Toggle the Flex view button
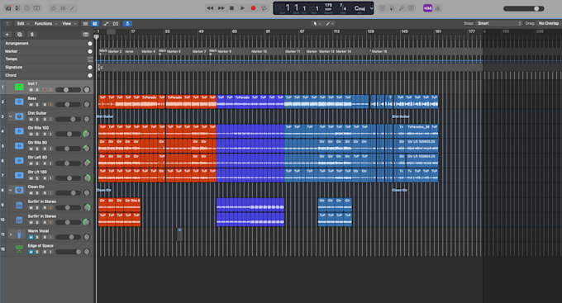 116,24
